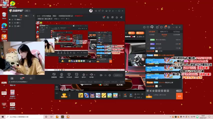Screen dimensions: 213x119
Task: Open the headset support icon in streaming companion
Action: tap(96, 11)
